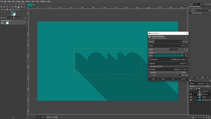Image resolution: width=211 pixels, height=119 pixels.
Task: Pick shadow colour with eyedropper button
Action: point(186,56)
